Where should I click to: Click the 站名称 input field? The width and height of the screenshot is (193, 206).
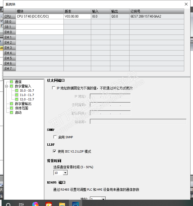(x=138, y=122)
